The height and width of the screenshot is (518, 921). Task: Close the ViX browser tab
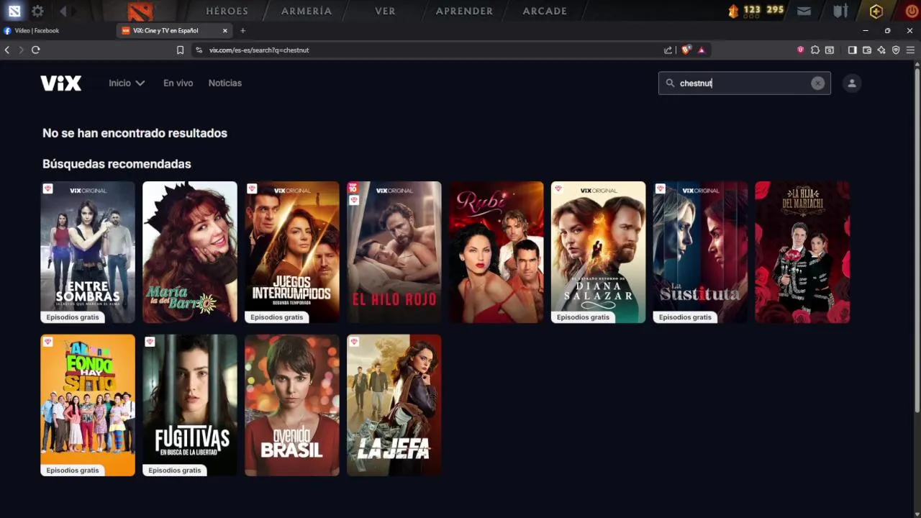click(x=225, y=31)
